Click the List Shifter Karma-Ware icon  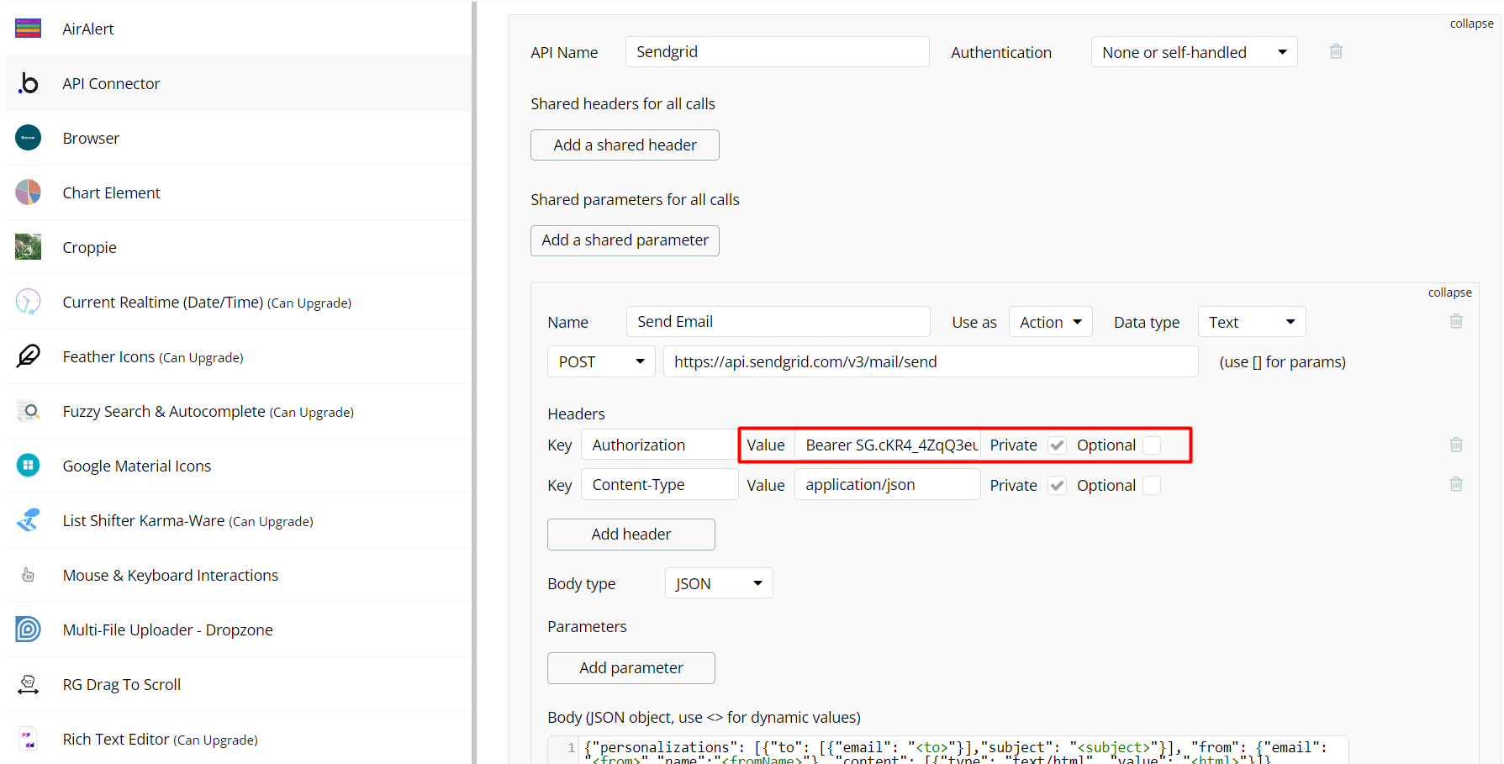pyautogui.click(x=28, y=520)
